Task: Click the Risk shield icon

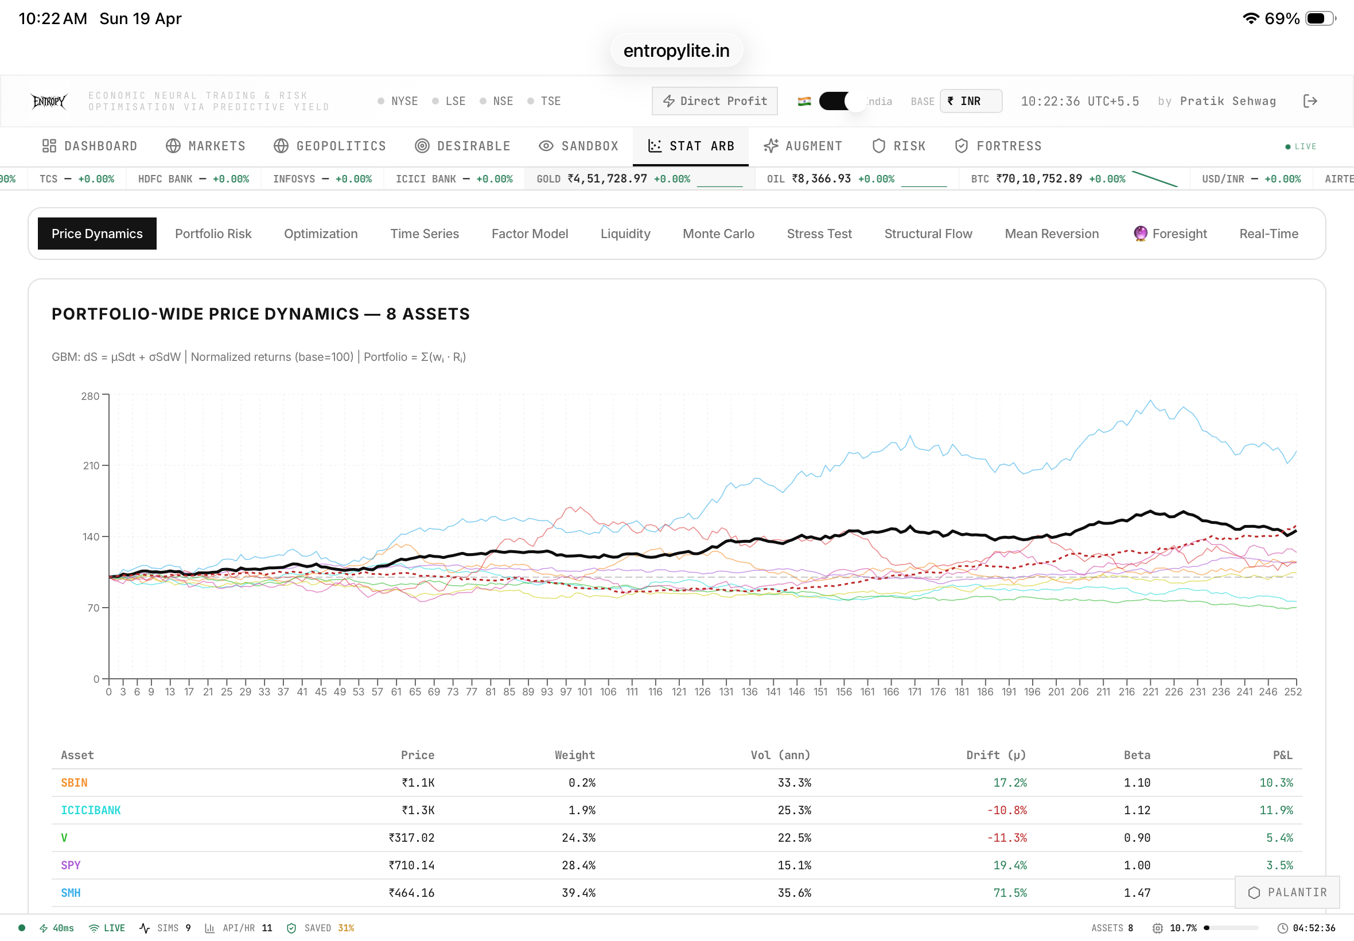Action: (878, 146)
